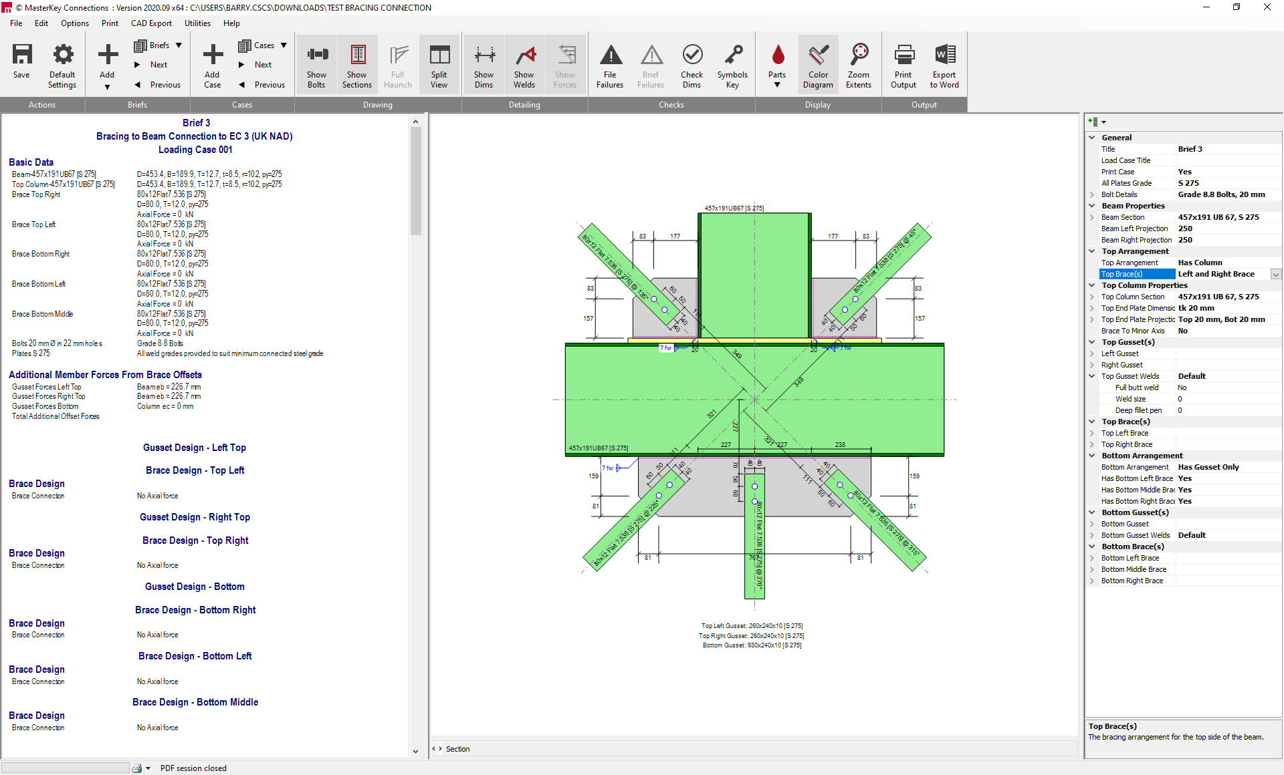Collapse the Beam Properties section

click(x=1092, y=206)
